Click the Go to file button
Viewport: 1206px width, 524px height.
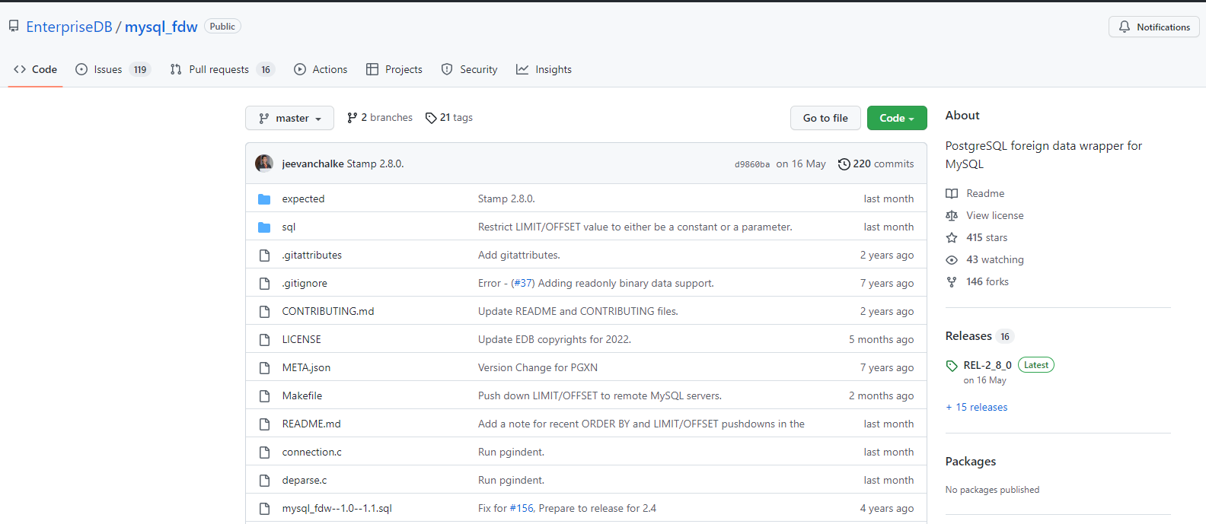[825, 118]
